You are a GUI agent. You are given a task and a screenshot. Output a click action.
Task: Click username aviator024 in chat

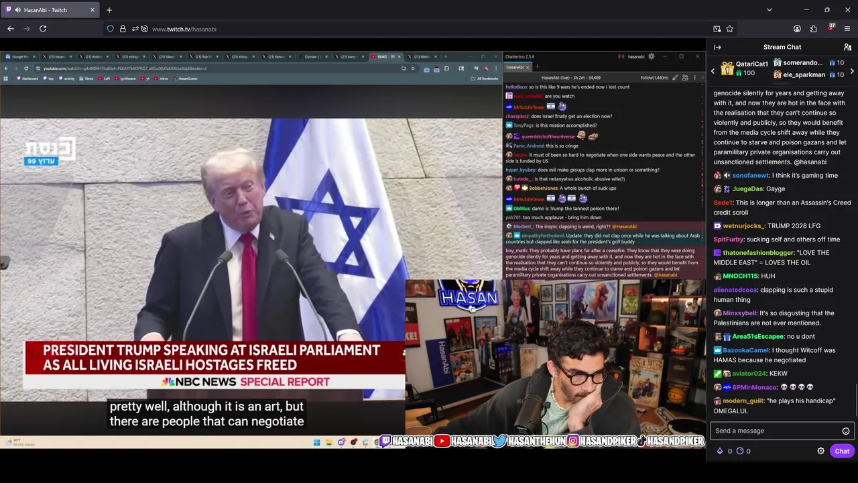749,374
